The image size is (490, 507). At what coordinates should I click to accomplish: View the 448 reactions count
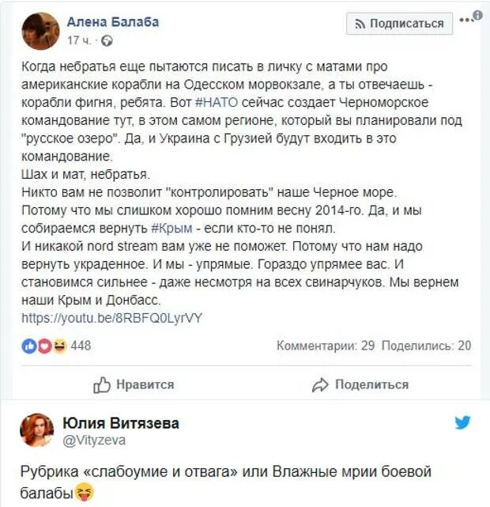[x=81, y=346]
